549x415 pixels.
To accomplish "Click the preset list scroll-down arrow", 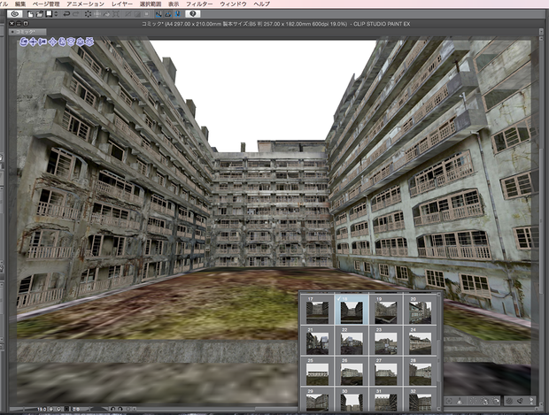I will tap(440, 408).
